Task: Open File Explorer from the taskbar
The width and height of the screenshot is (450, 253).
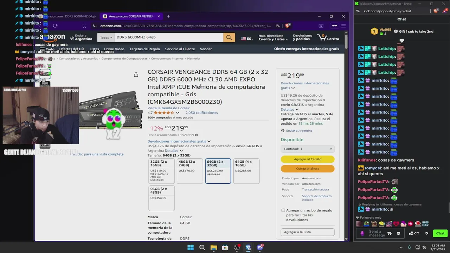Action: [213, 247]
